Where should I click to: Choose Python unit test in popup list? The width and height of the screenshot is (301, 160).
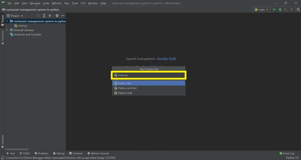(149, 88)
